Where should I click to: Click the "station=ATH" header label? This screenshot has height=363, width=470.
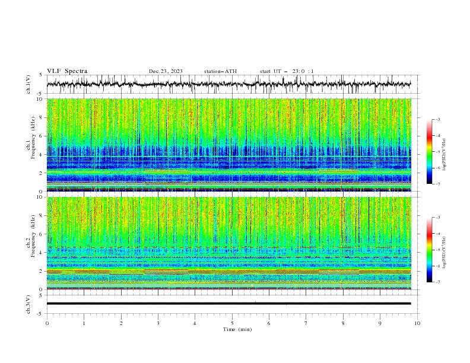coord(220,71)
